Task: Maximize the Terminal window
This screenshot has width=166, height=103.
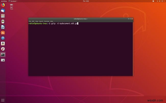Action: coord(130,19)
